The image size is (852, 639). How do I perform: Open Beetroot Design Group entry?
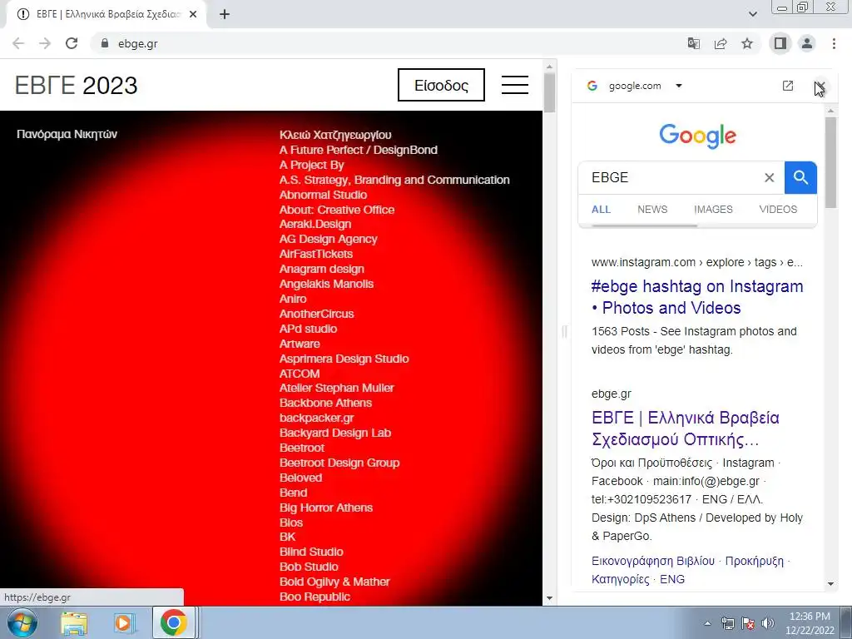tap(339, 463)
